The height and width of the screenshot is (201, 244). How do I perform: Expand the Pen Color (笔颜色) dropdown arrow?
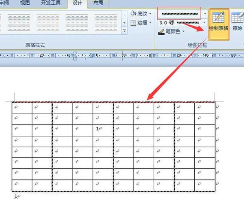pos(183,31)
